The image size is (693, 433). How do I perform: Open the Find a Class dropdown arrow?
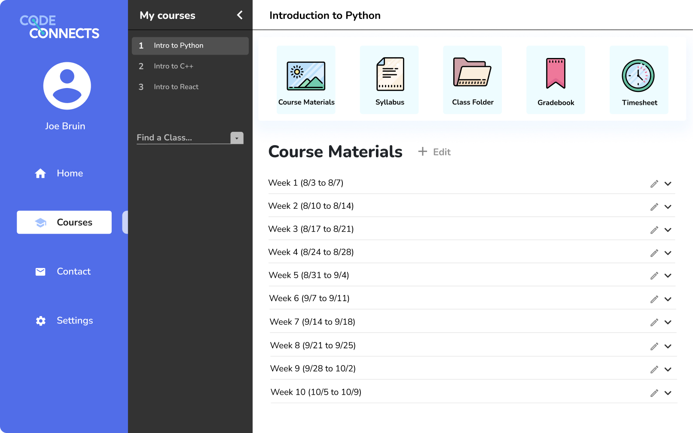[x=237, y=138]
